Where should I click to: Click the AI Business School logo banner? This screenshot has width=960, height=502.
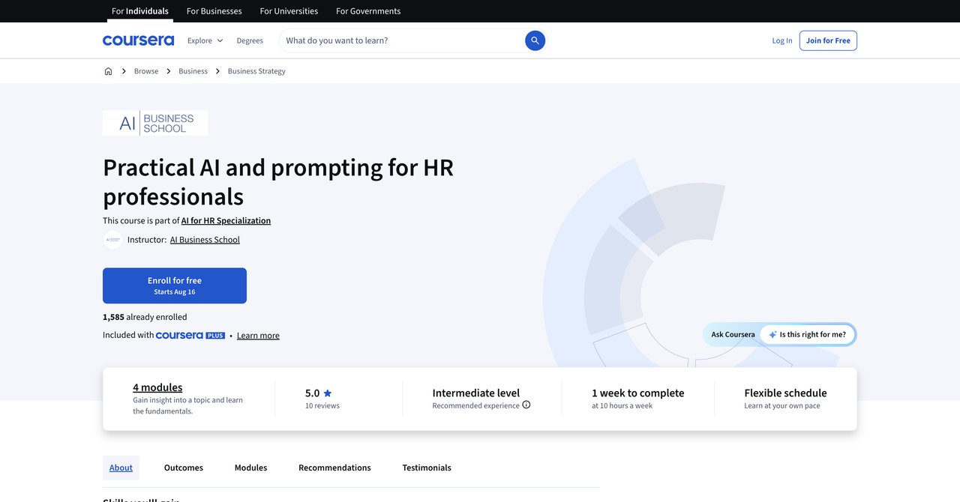click(x=155, y=123)
